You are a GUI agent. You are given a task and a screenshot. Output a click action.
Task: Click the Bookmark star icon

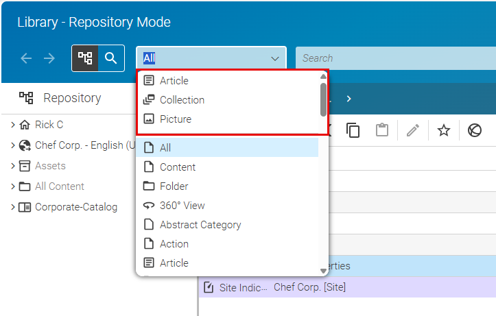tap(443, 130)
